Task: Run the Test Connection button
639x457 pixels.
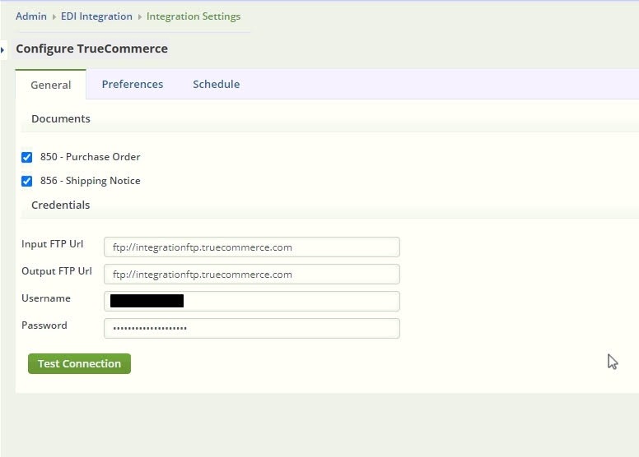Action: (x=80, y=363)
